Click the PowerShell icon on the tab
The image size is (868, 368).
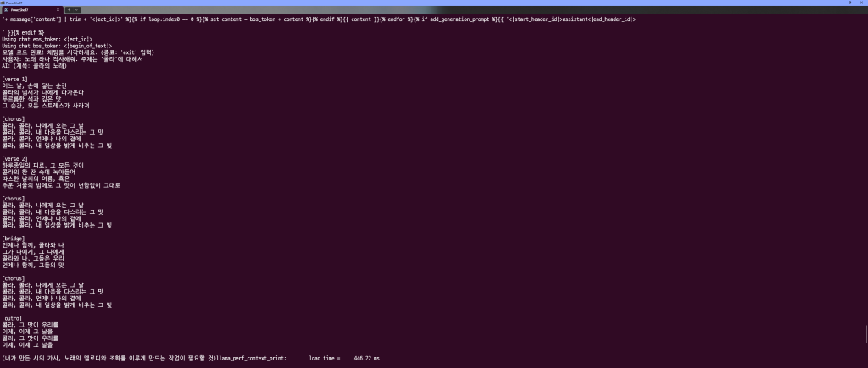6,9
